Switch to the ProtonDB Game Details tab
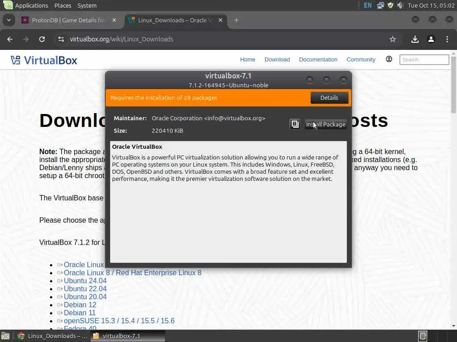The width and height of the screenshot is (457, 342). [68, 20]
